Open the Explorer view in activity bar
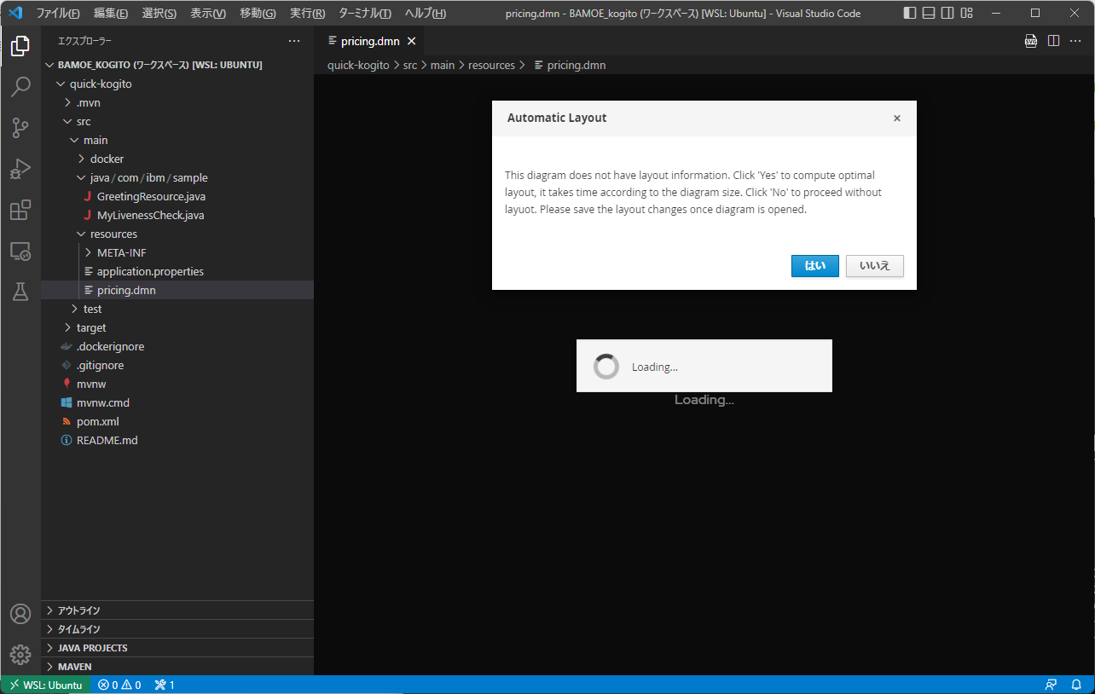The width and height of the screenshot is (1095, 694). [20, 46]
